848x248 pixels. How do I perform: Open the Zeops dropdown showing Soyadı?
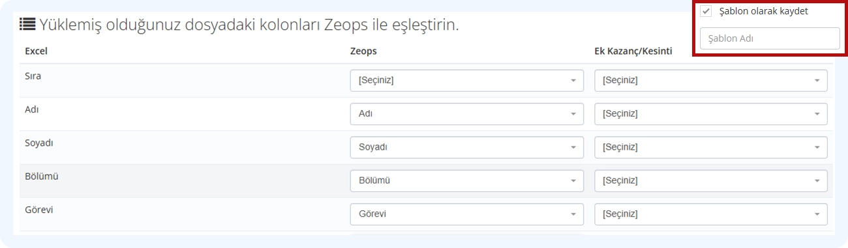click(466, 147)
